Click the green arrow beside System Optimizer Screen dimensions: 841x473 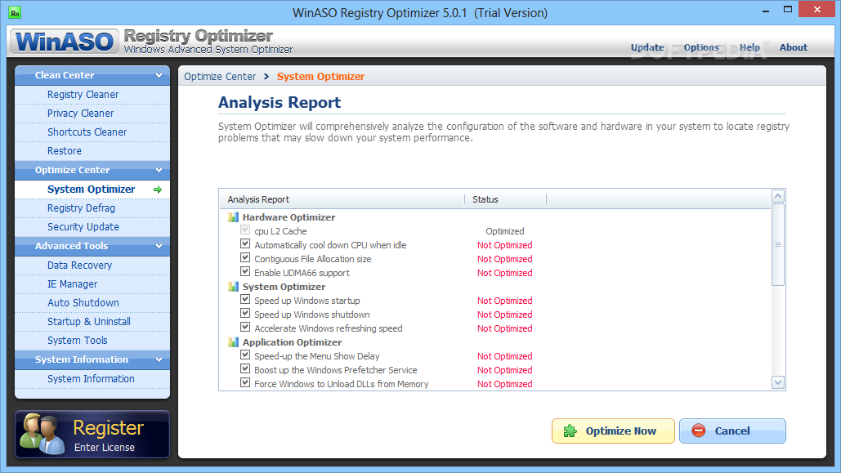point(158,190)
